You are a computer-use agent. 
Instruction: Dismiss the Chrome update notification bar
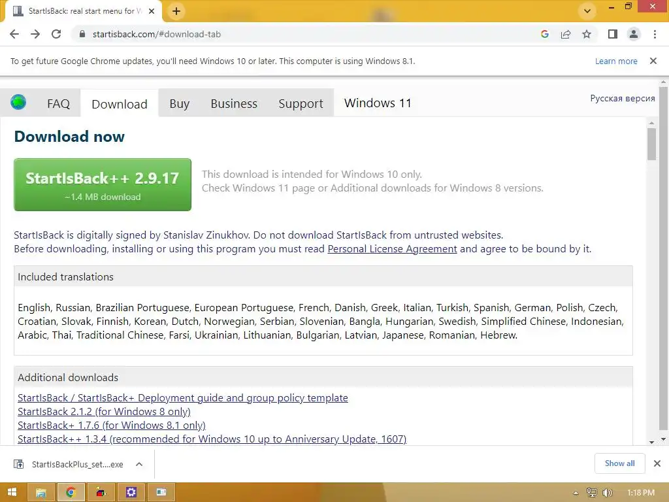[x=653, y=61]
